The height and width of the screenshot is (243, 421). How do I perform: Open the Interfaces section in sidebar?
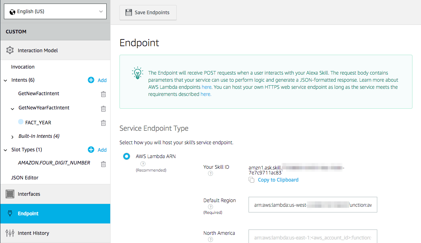click(x=29, y=194)
